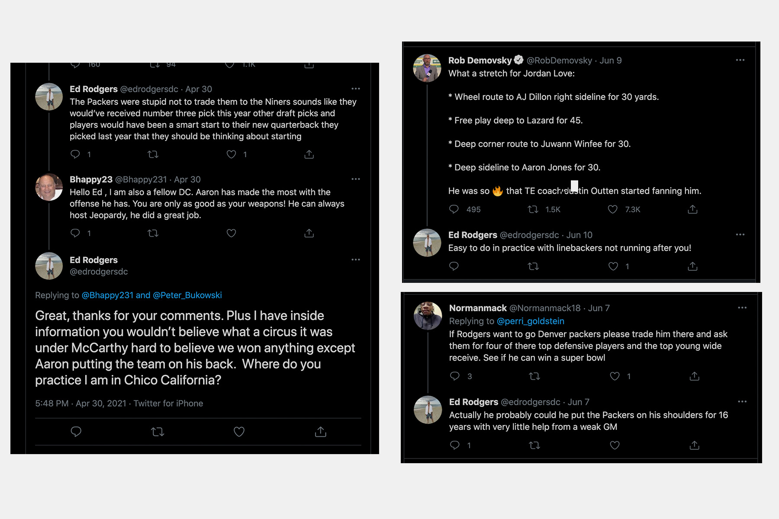Screen dimensions: 779x519
Task: Reply to Ed Rodgers' Chico California tweet
Action: [x=76, y=431]
